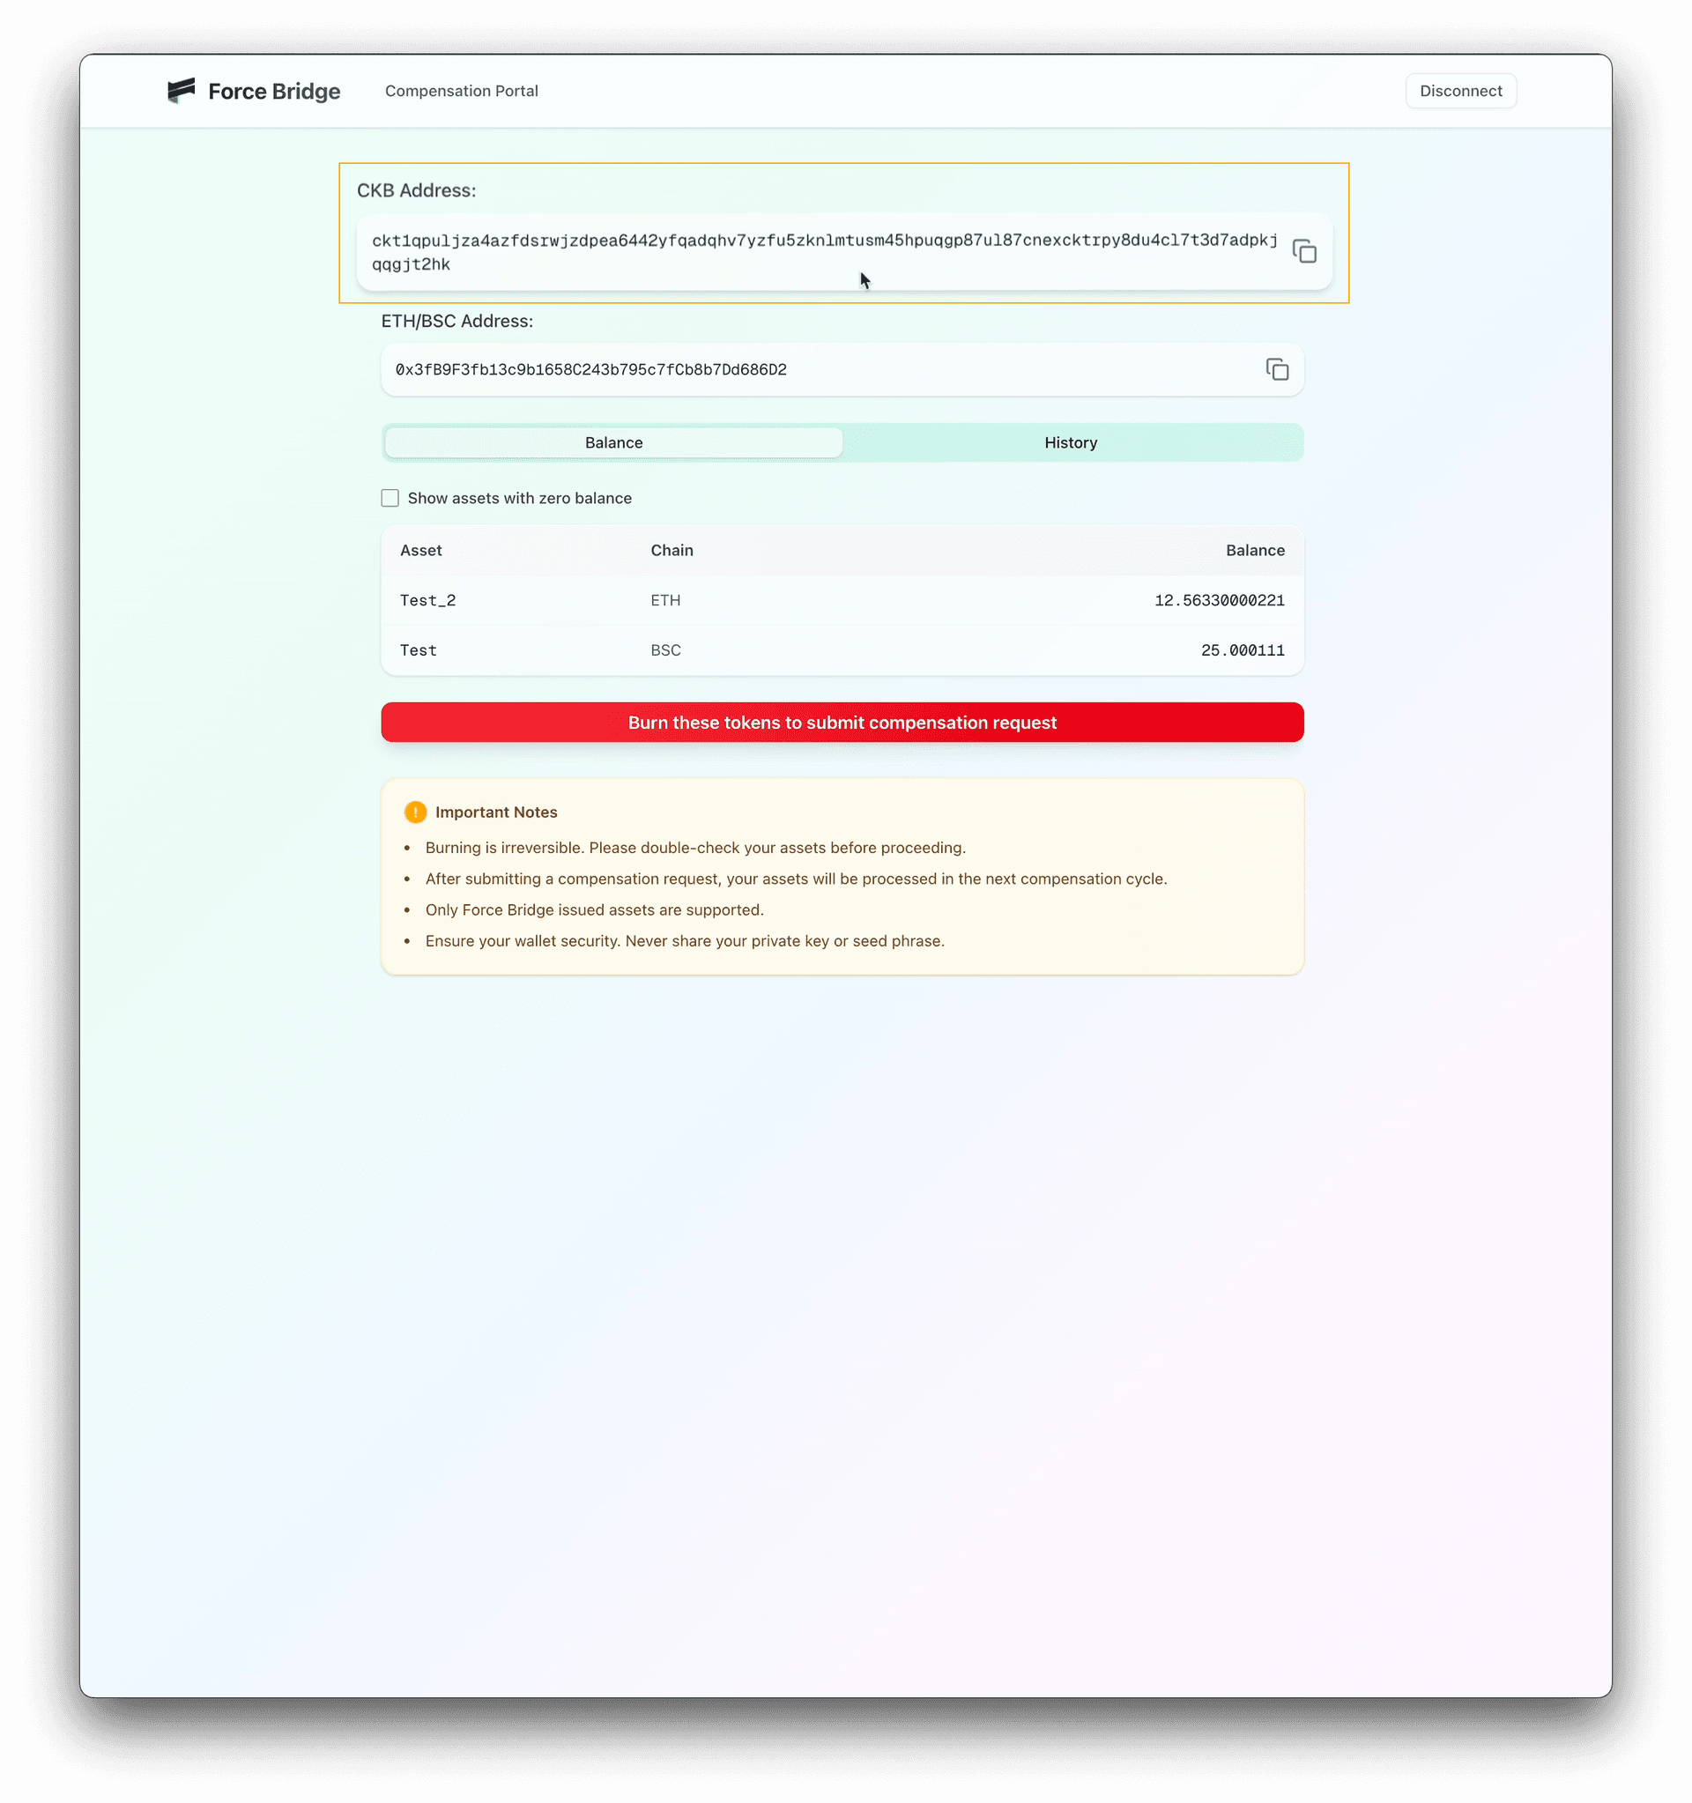The image size is (1692, 1803).
Task: Select the 0x3fB9F3 ETH/BSC address field
Action: [842, 369]
